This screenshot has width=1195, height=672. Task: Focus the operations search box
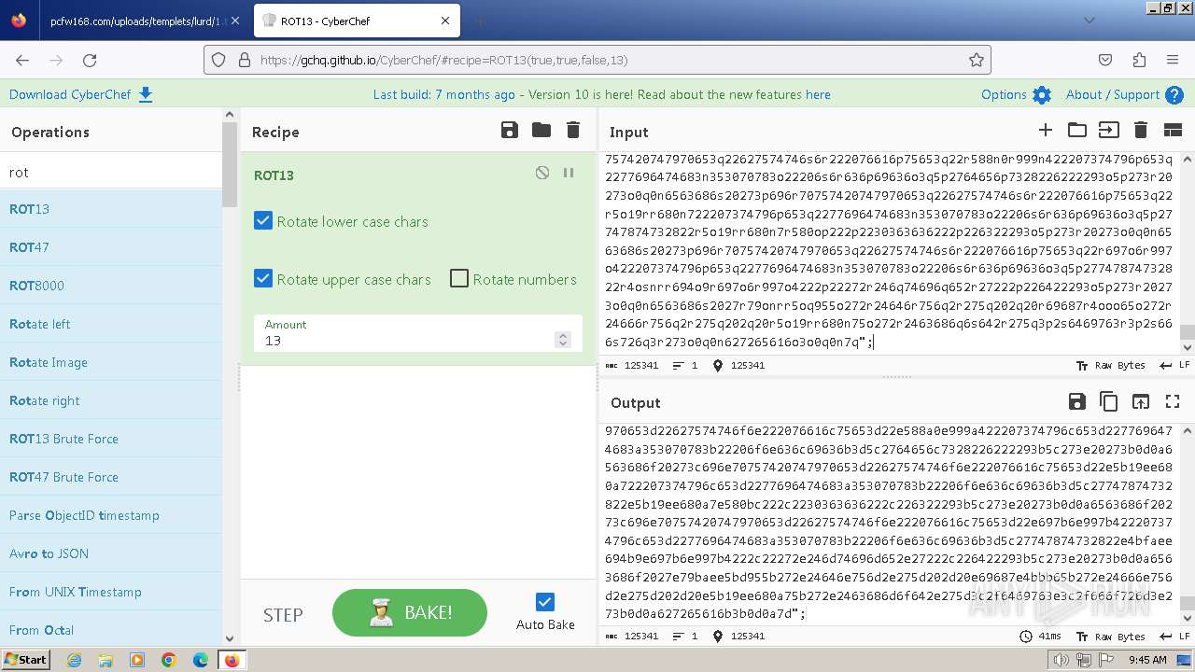click(111, 172)
